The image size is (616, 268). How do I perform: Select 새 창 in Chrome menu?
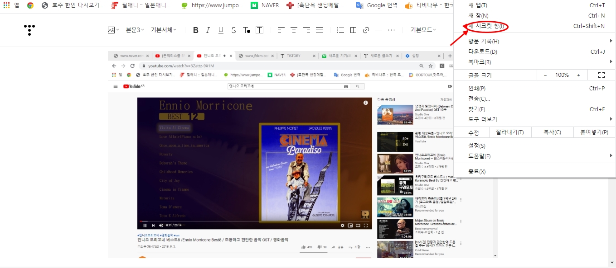[534, 16]
